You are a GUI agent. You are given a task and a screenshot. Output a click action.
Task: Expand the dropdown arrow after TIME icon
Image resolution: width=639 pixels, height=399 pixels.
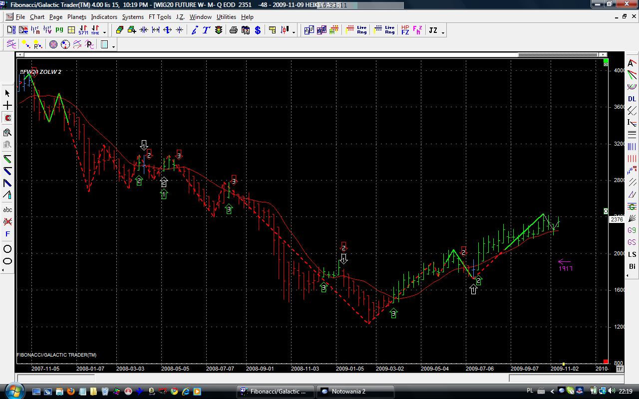click(104, 32)
